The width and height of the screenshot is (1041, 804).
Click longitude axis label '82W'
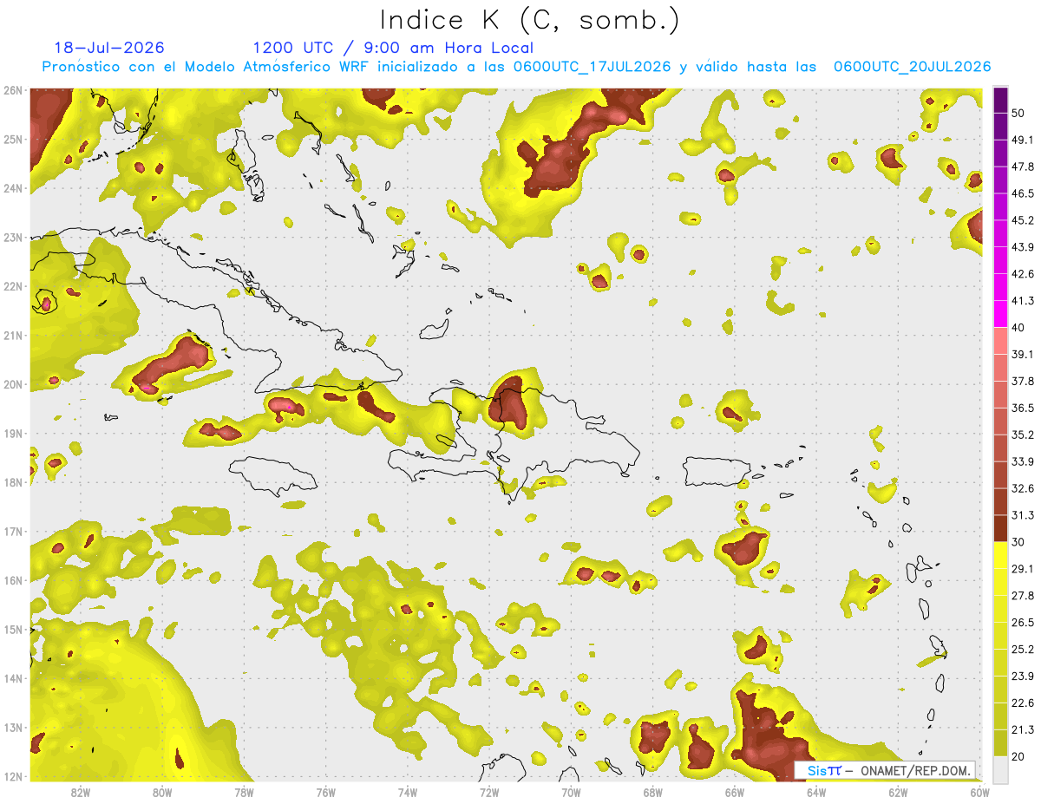pos(81,792)
